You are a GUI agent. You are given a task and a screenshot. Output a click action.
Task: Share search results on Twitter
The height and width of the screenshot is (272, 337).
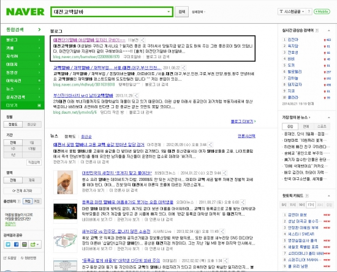click(x=8, y=244)
